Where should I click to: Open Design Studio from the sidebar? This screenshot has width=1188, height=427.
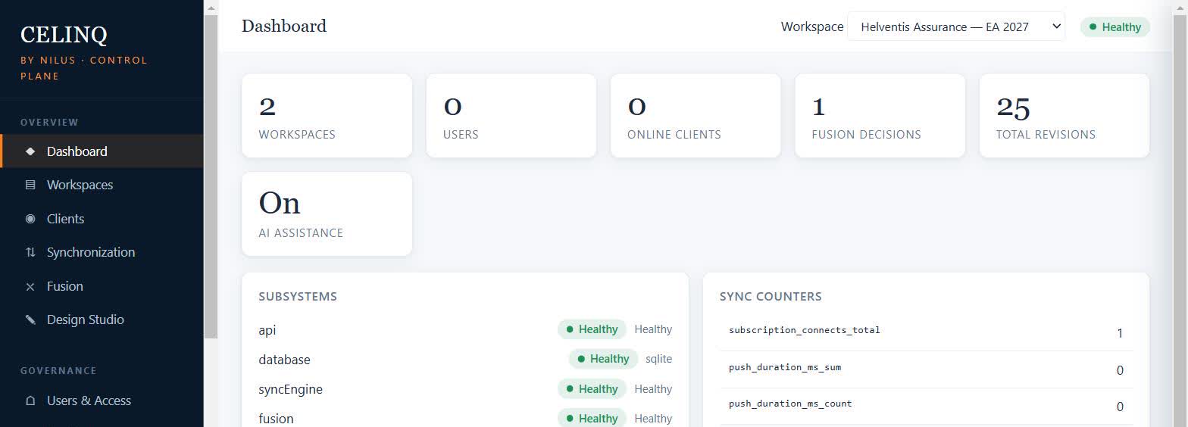(x=102, y=319)
